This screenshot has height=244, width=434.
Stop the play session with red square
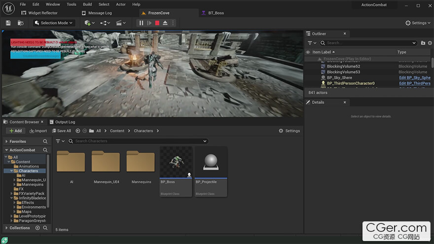click(x=157, y=23)
